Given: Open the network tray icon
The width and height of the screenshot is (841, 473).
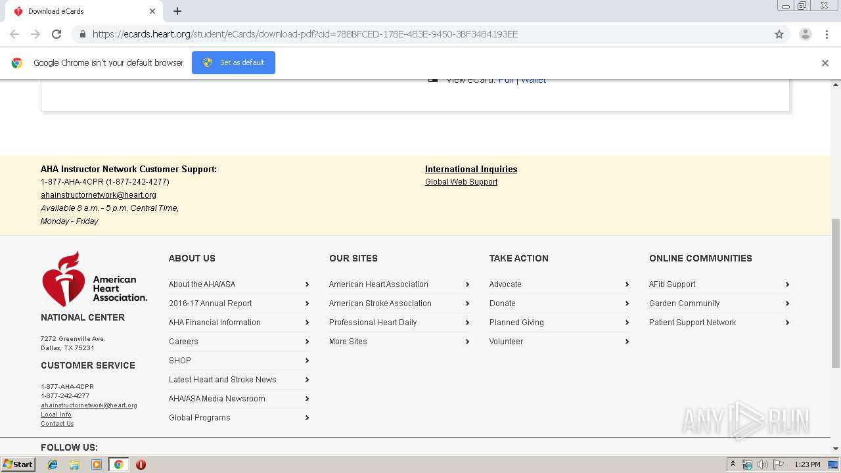Looking at the screenshot, I should (747, 464).
